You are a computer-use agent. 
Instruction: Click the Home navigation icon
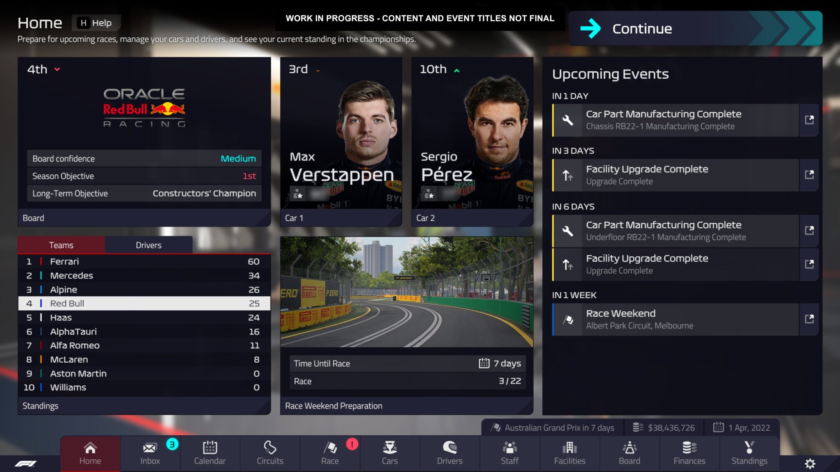[89, 452]
